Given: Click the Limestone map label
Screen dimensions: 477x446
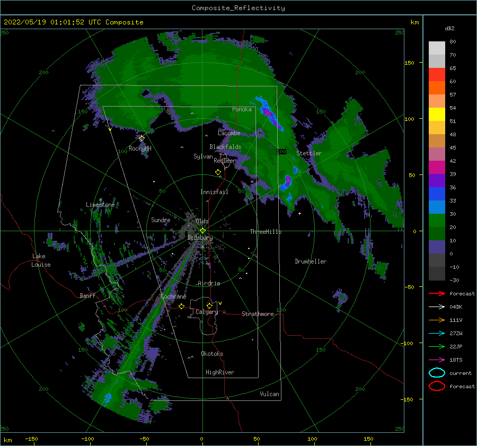Looking at the screenshot, I should (100, 205).
